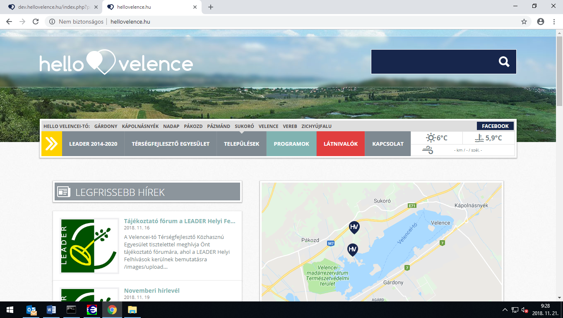Open Command Prompt from the taskbar

[72, 310]
